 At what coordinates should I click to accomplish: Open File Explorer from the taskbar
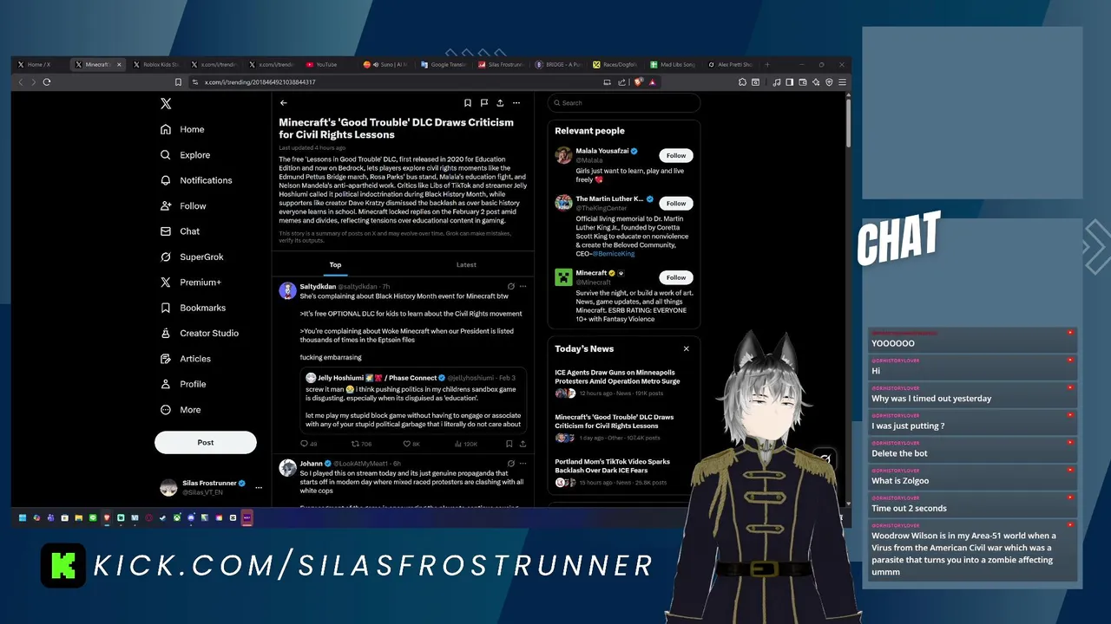point(78,518)
